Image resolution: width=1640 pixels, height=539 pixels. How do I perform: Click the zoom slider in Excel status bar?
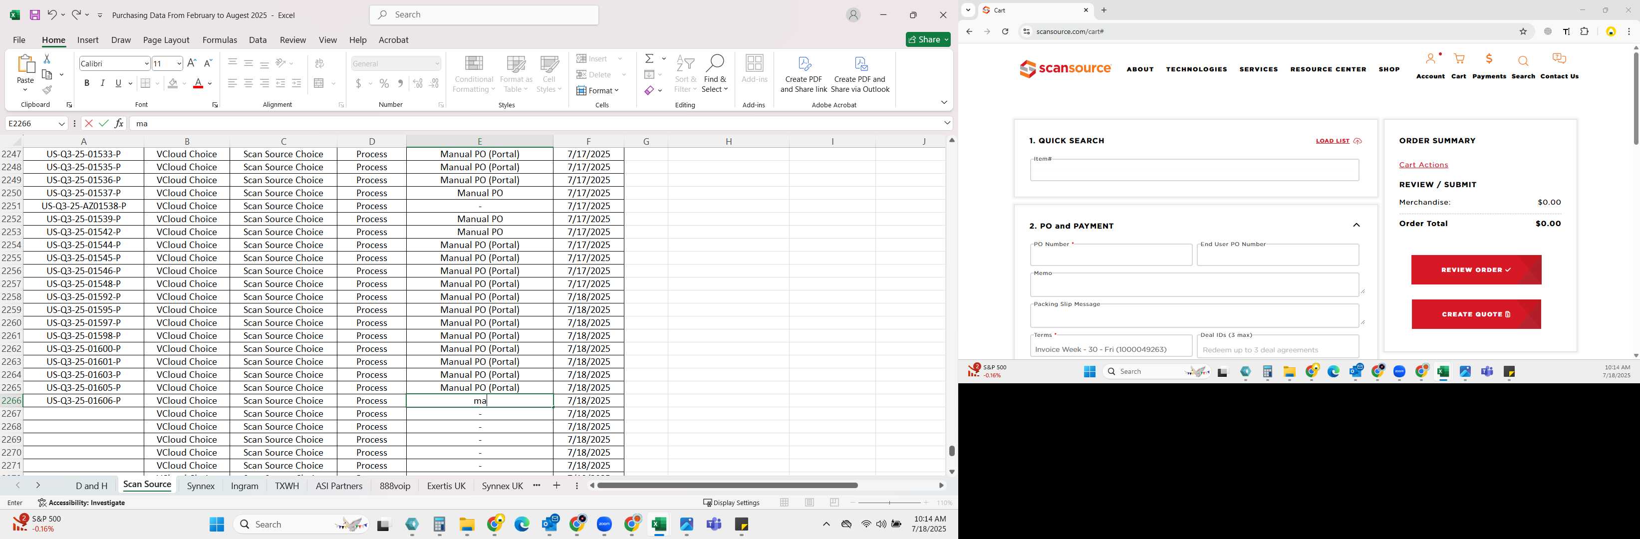(889, 503)
